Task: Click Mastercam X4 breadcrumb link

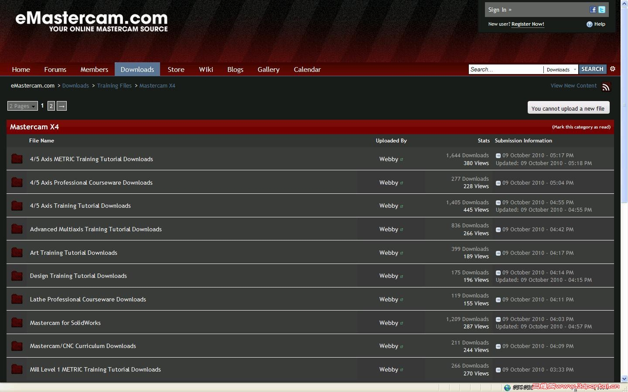Action: [x=157, y=86]
